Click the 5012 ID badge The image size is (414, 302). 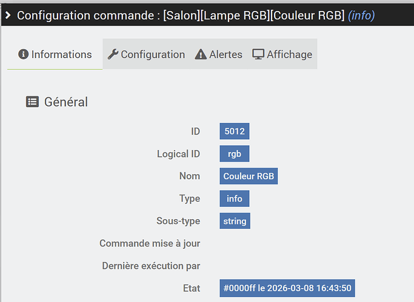235,131
